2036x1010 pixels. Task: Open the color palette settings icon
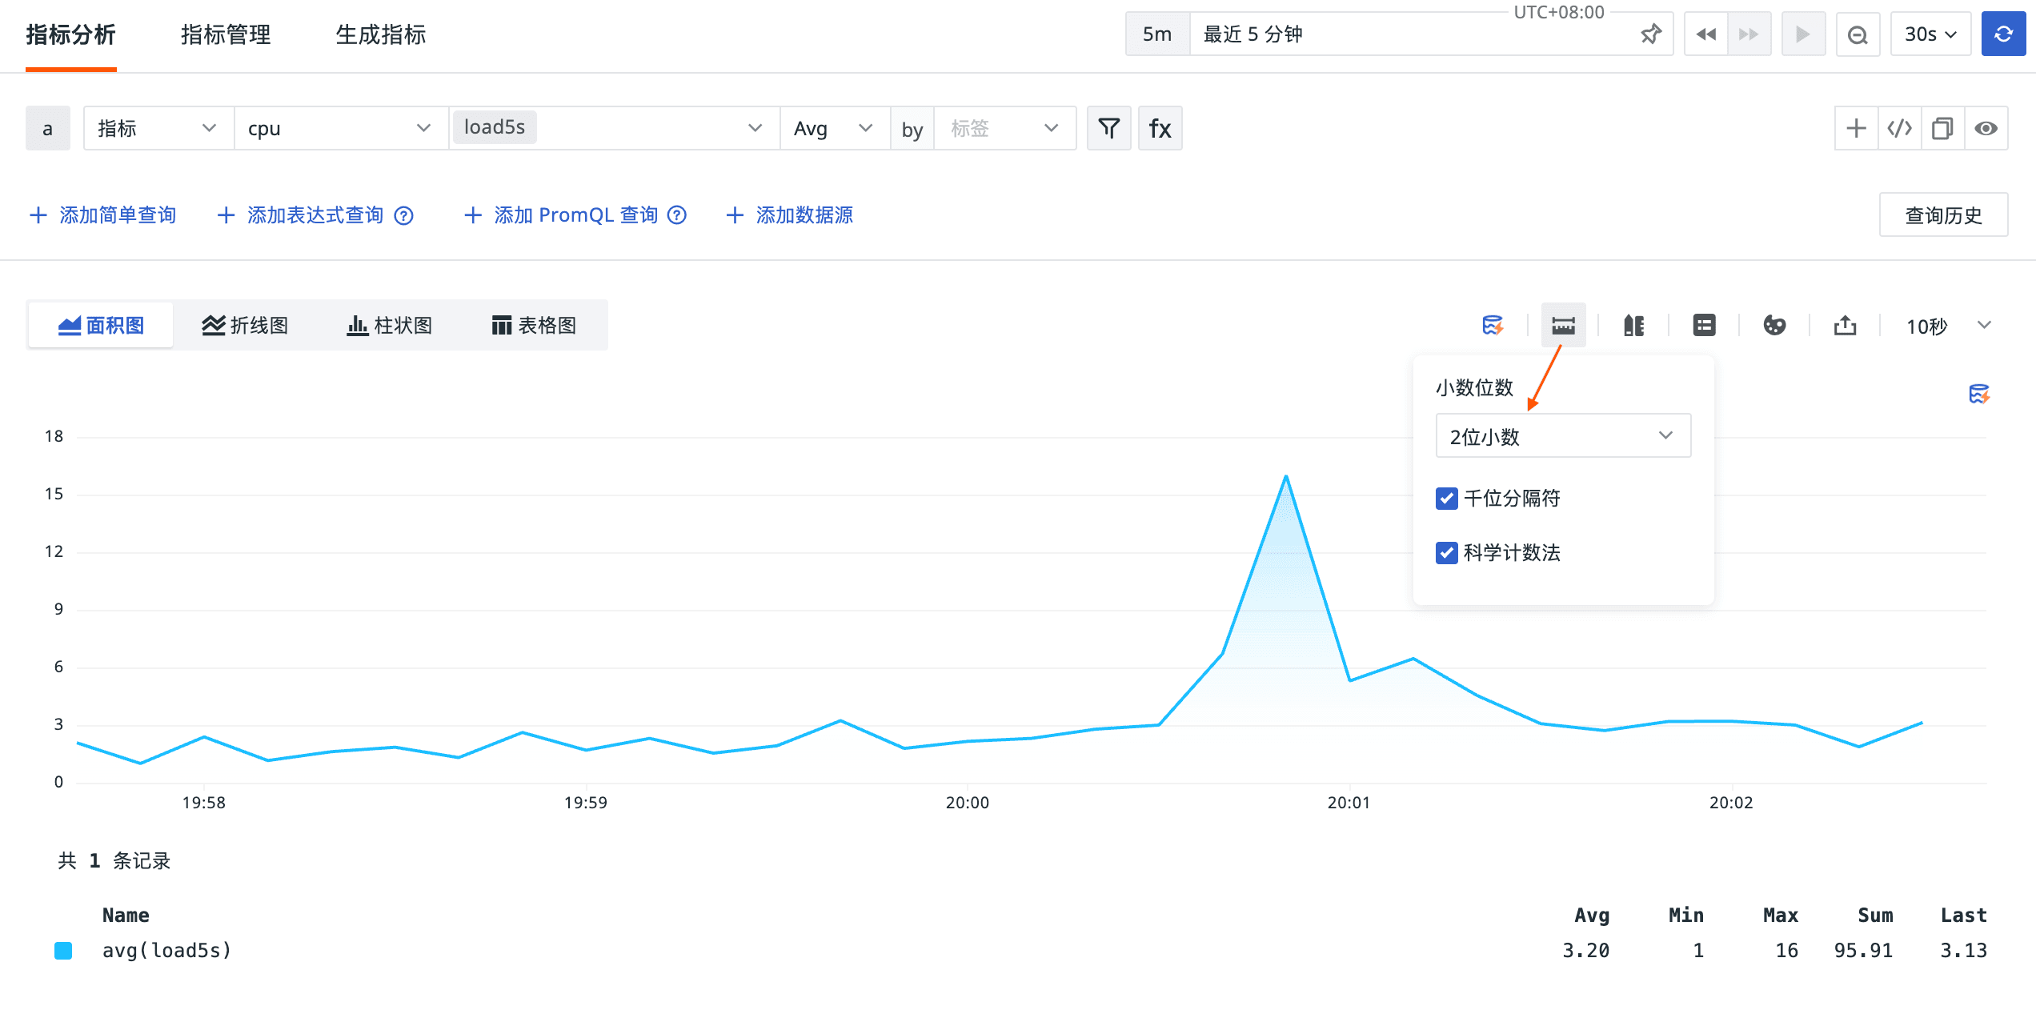click(x=1774, y=325)
